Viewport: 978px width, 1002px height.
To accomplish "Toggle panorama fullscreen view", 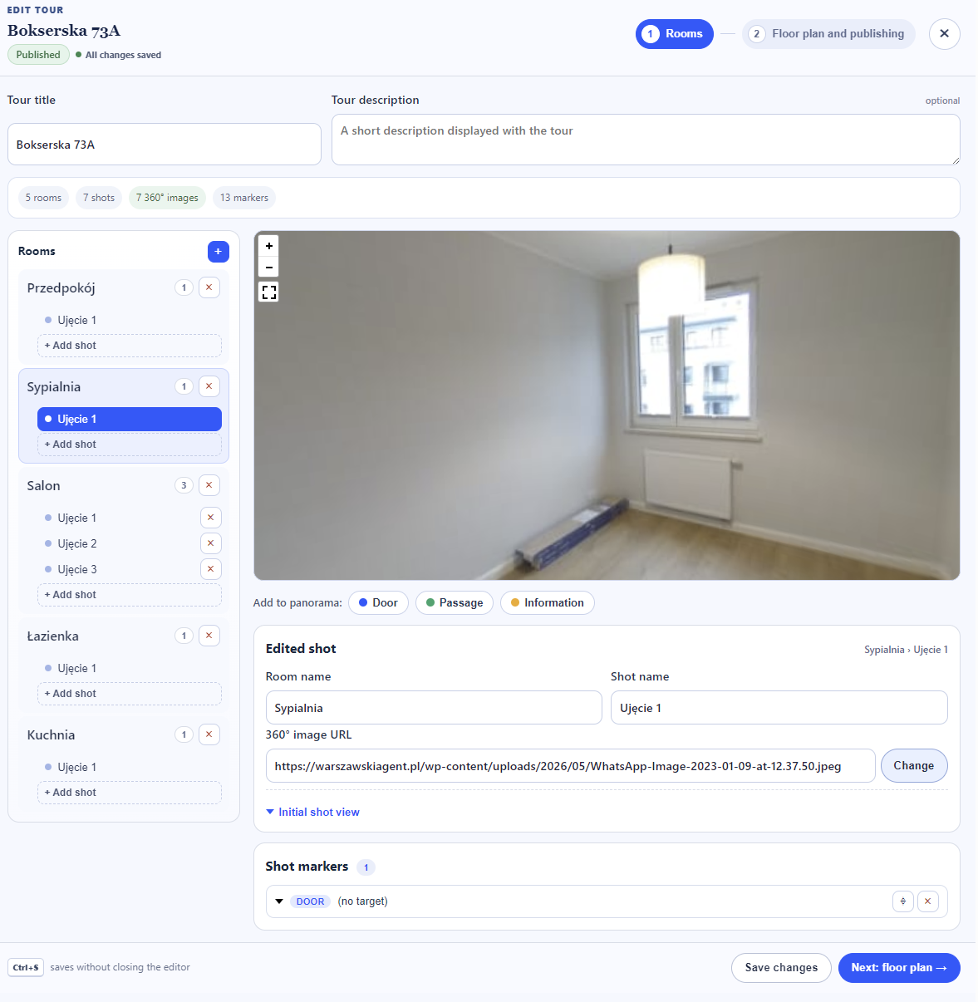I will [268, 292].
